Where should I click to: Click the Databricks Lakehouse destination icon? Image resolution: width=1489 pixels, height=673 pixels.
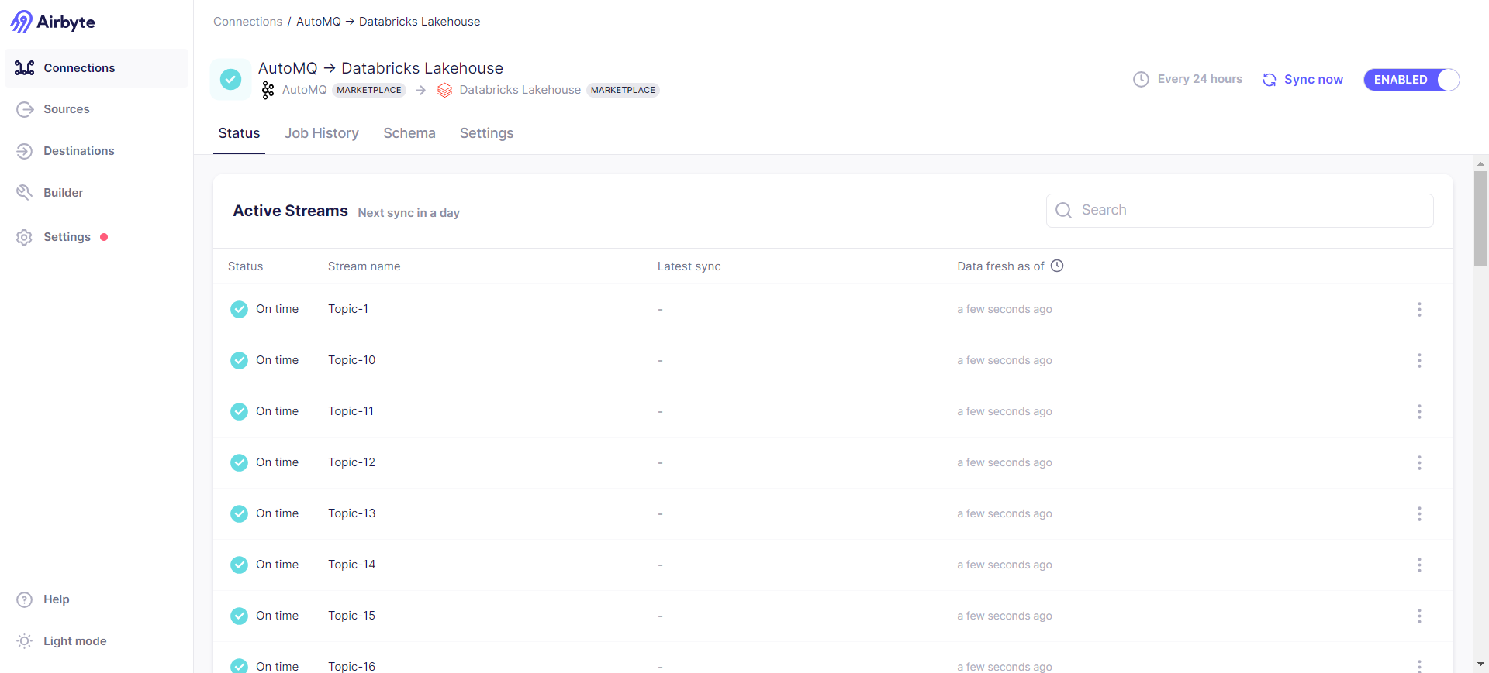point(444,91)
